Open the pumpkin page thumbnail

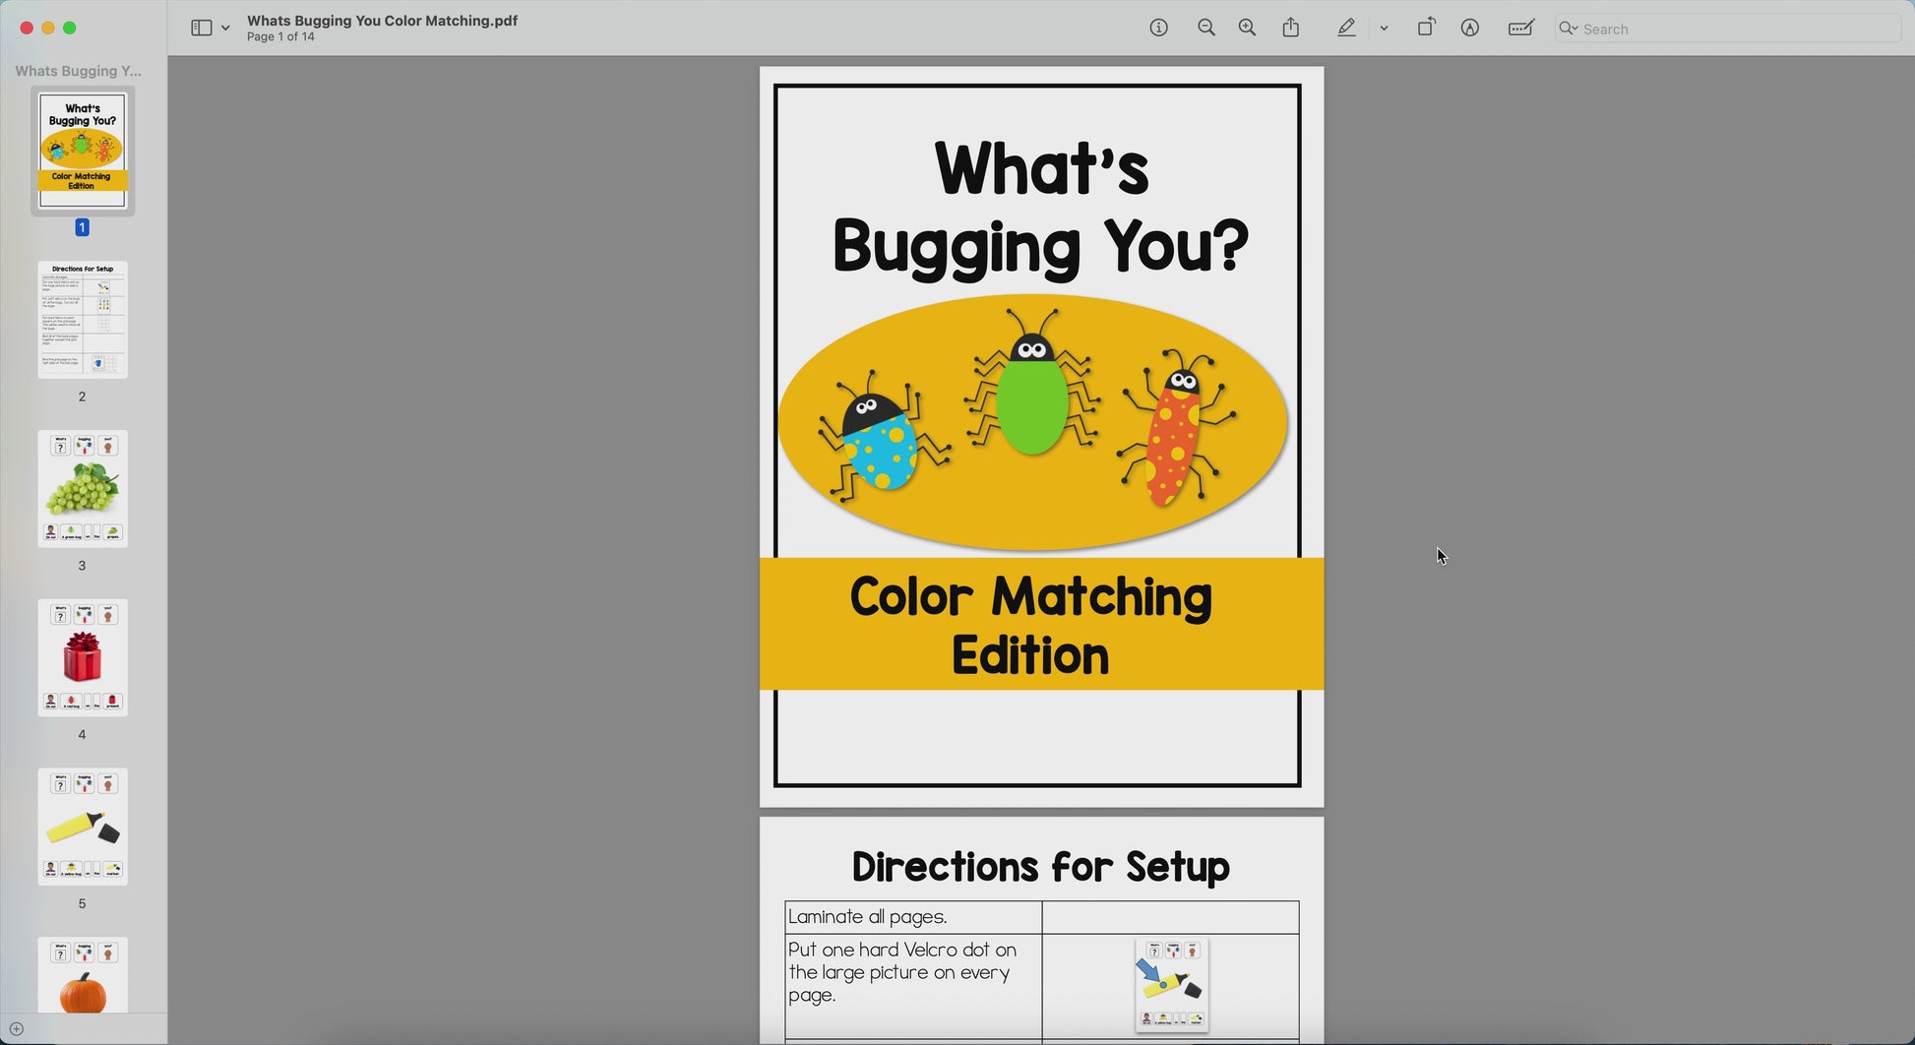[83, 976]
